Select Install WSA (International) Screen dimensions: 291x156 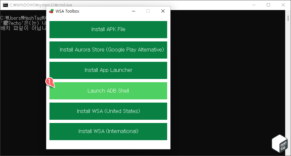pos(108,131)
